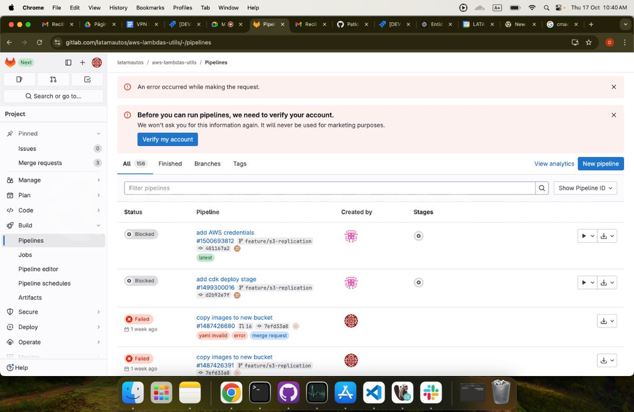Open assigned issues shortcut icon
The height and width of the screenshot is (412, 634).
coord(19,79)
